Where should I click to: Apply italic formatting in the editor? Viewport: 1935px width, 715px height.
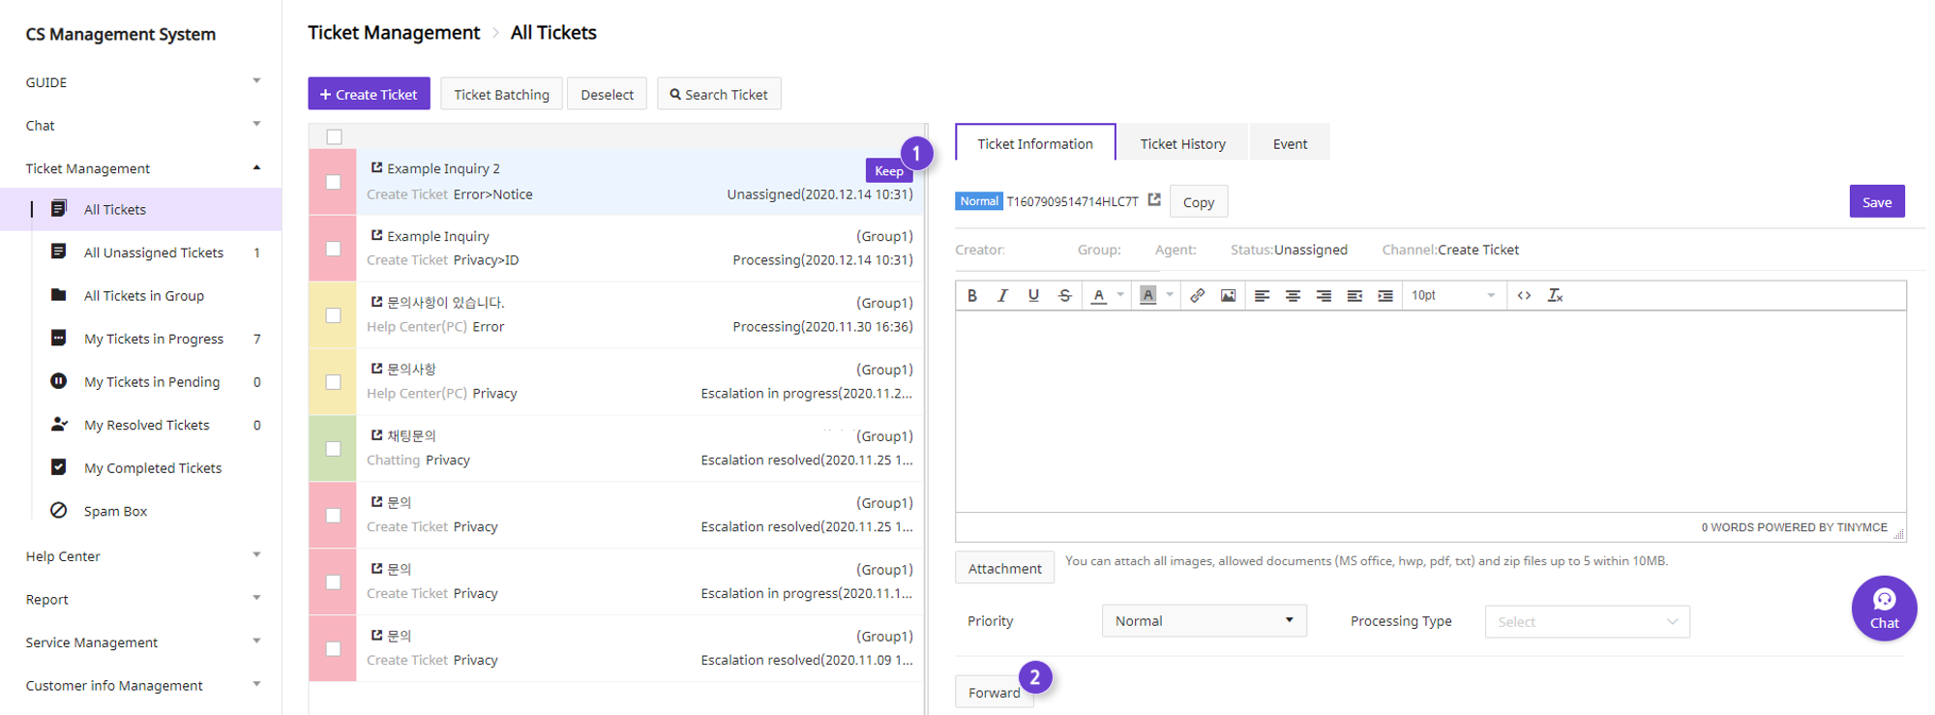click(1002, 295)
